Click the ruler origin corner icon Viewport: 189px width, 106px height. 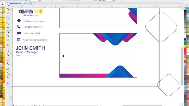[x=11, y=7]
